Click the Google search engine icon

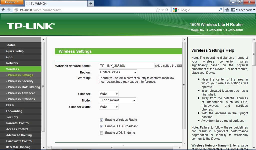[x=175, y=10]
